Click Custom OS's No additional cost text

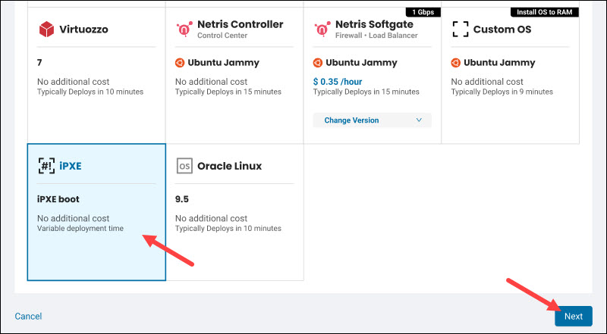click(x=487, y=82)
